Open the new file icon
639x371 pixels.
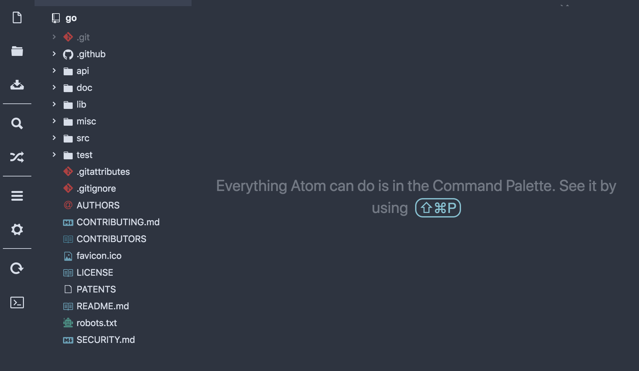pos(16,17)
